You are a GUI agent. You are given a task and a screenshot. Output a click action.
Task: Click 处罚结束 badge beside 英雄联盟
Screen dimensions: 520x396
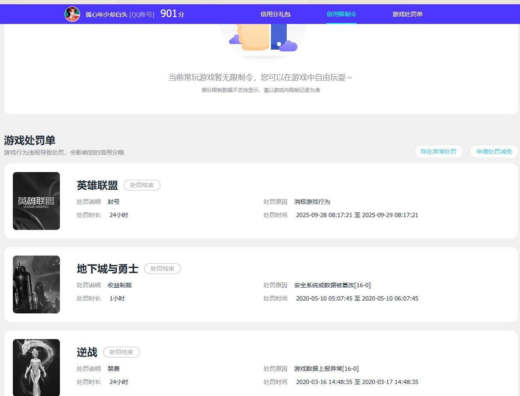(142, 185)
